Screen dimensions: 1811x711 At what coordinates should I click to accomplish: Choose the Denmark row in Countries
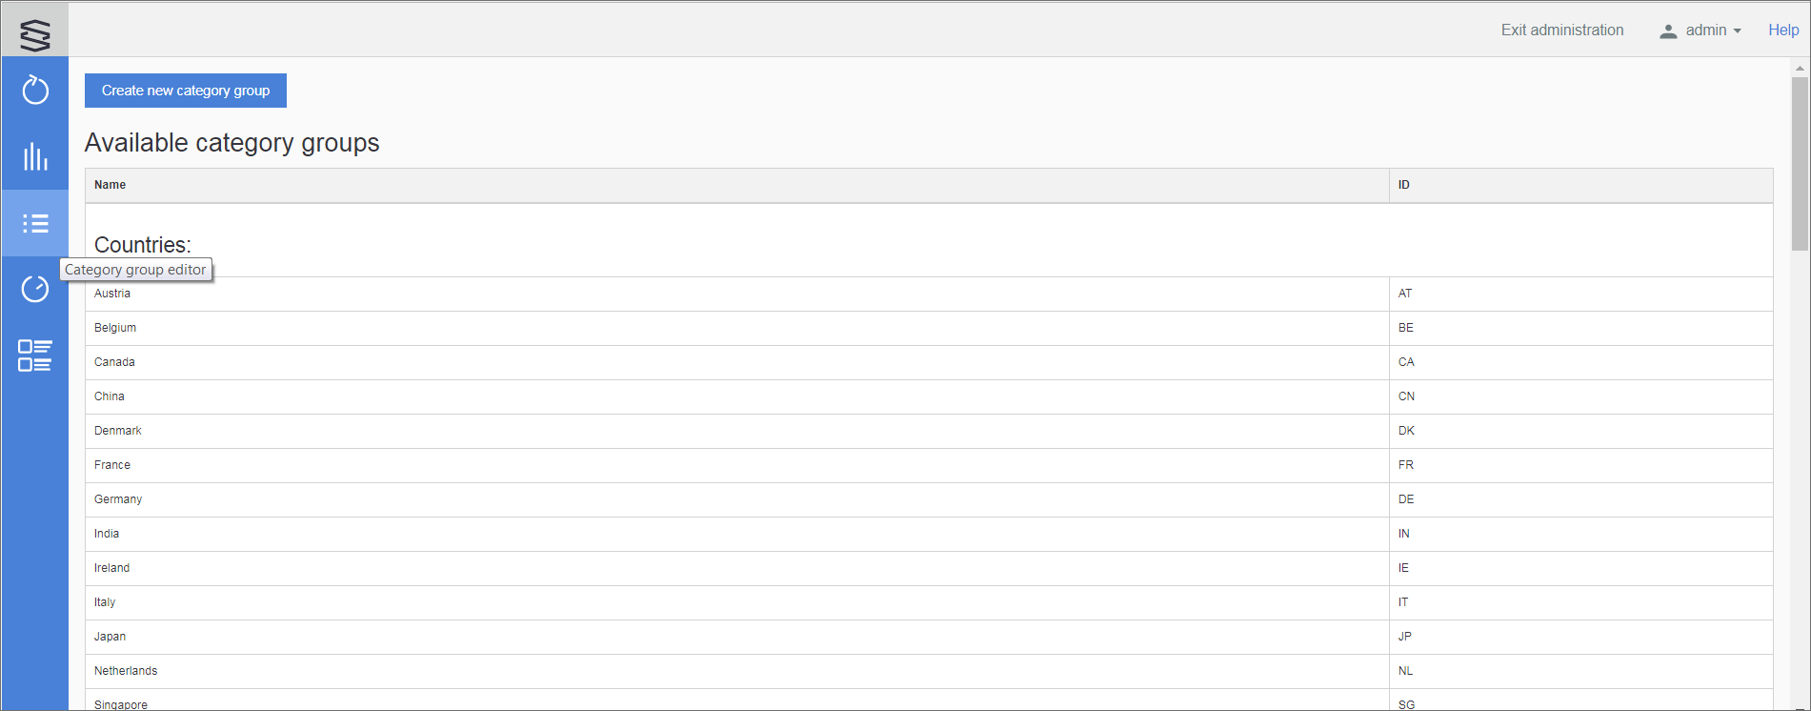(x=118, y=431)
